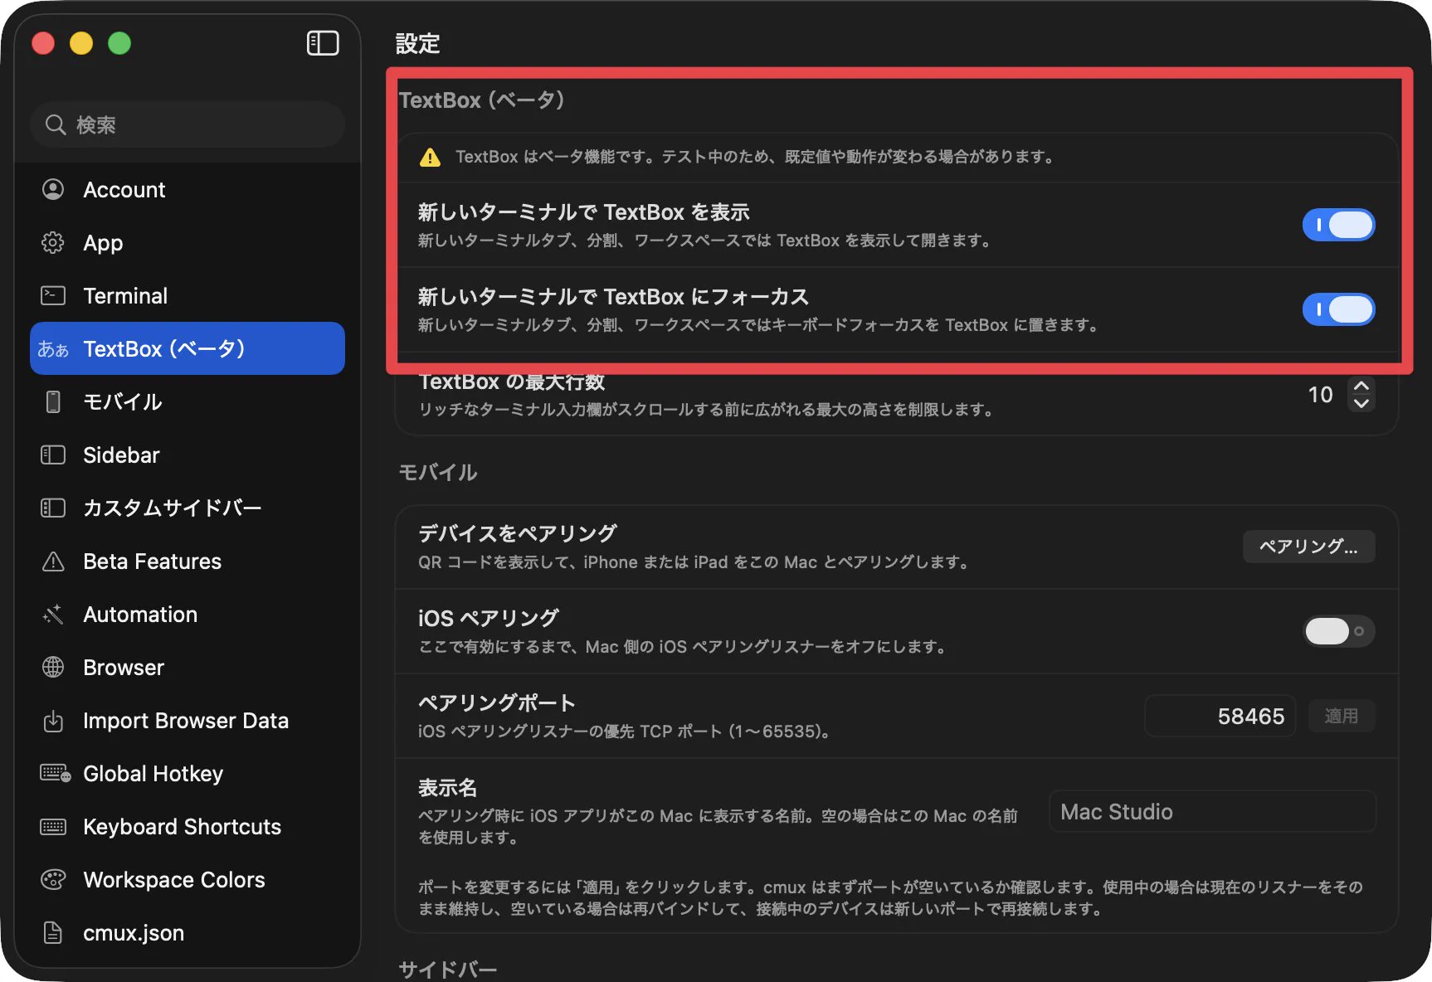Click the ペアリングポート label
This screenshot has width=1432, height=982.
[497, 702]
